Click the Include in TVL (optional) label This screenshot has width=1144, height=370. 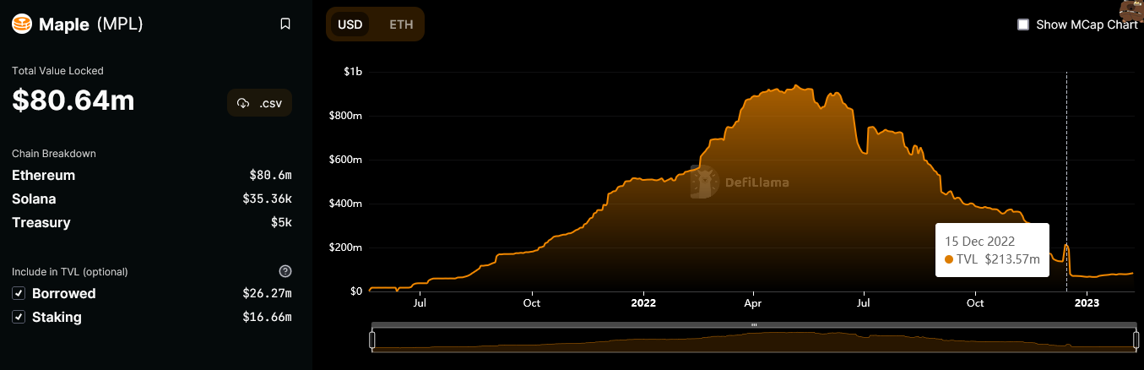[x=70, y=272]
